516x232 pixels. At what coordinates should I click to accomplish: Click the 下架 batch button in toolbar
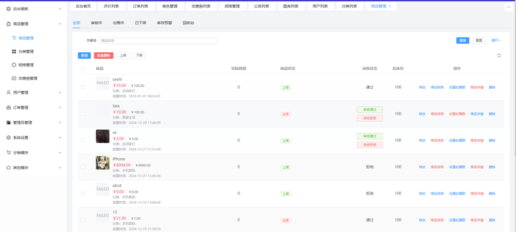click(x=139, y=55)
